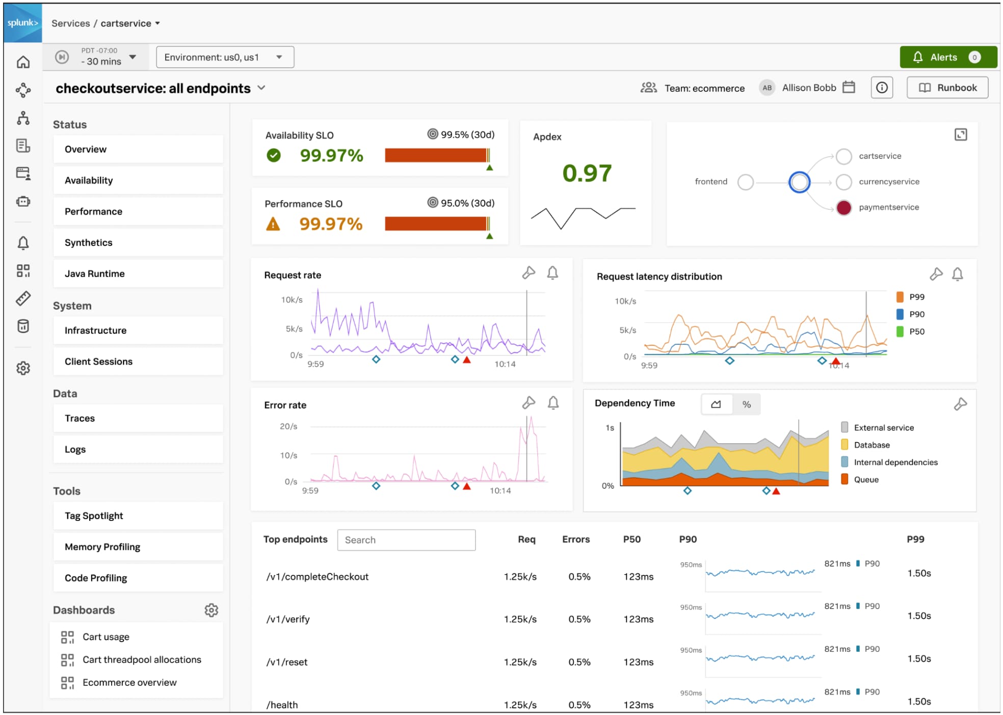Open the Runbook panel

click(949, 88)
